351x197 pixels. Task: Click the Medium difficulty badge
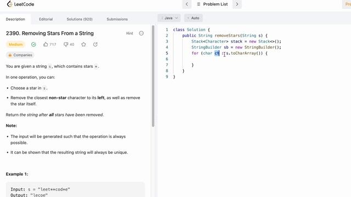pyautogui.click(x=15, y=44)
